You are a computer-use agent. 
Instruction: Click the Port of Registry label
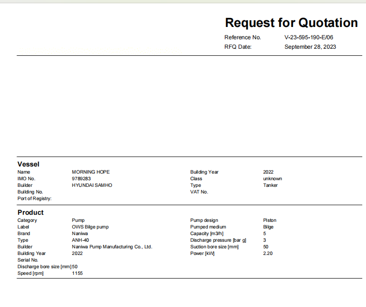pos(35,199)
